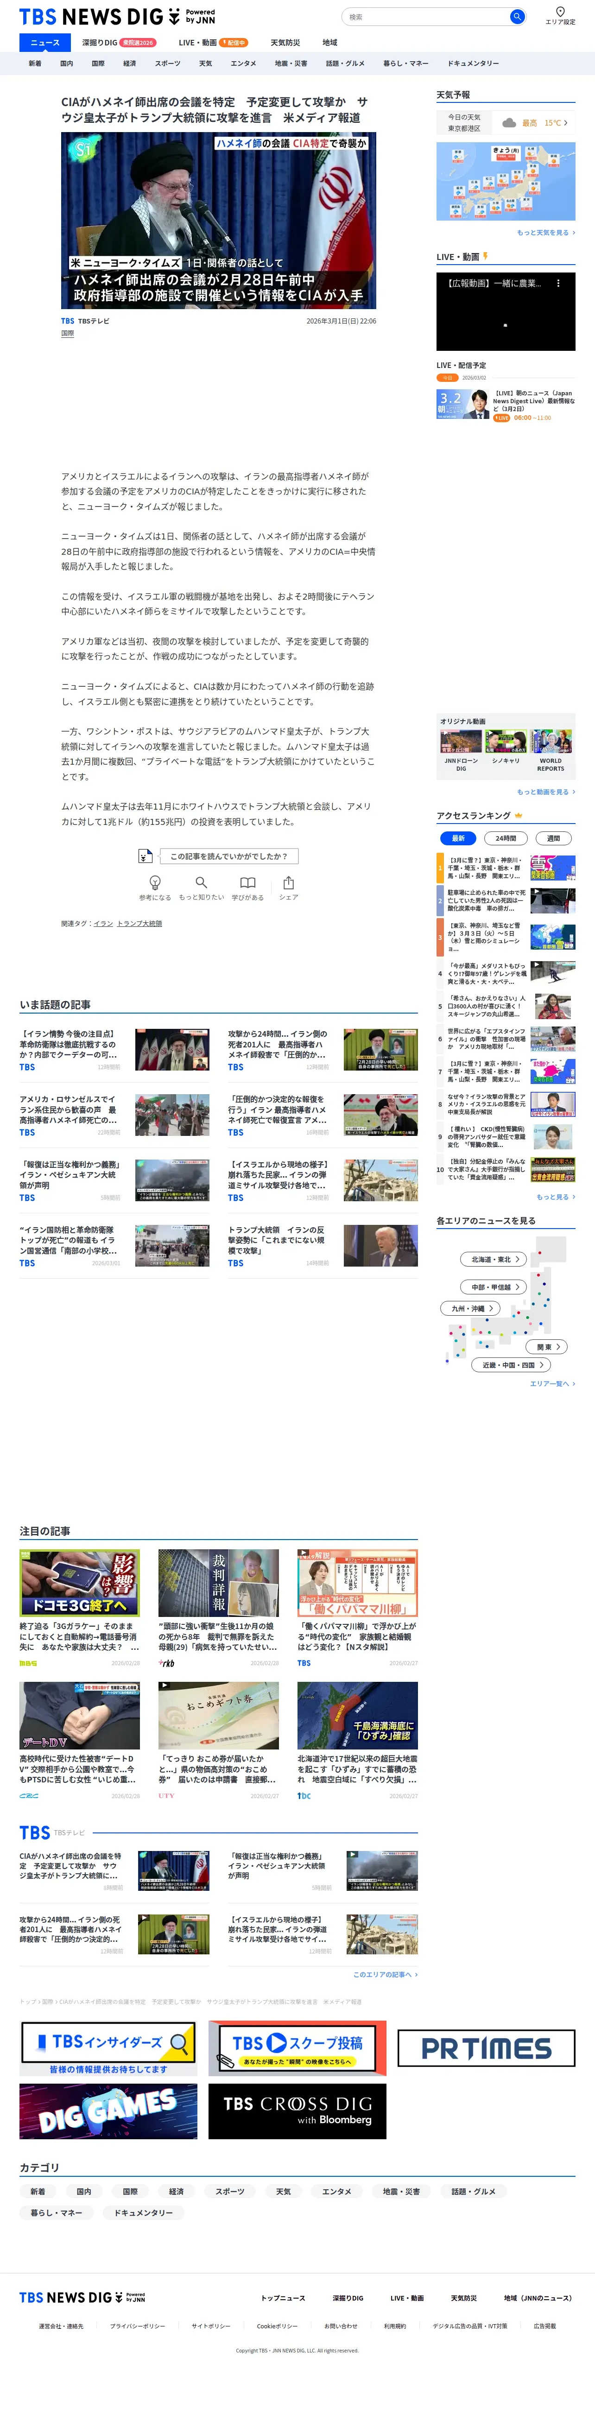Open the TBSスクープ投稿 banner
Image resolution: width=595 pixels, height=2415 pixels.
pos(297,2047)
